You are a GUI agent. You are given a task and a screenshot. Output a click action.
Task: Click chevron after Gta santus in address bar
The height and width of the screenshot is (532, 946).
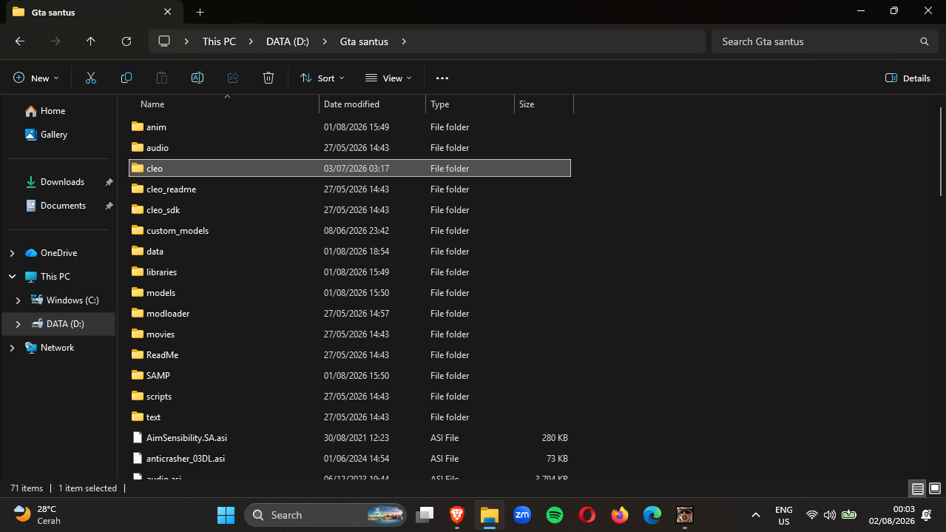404,41
